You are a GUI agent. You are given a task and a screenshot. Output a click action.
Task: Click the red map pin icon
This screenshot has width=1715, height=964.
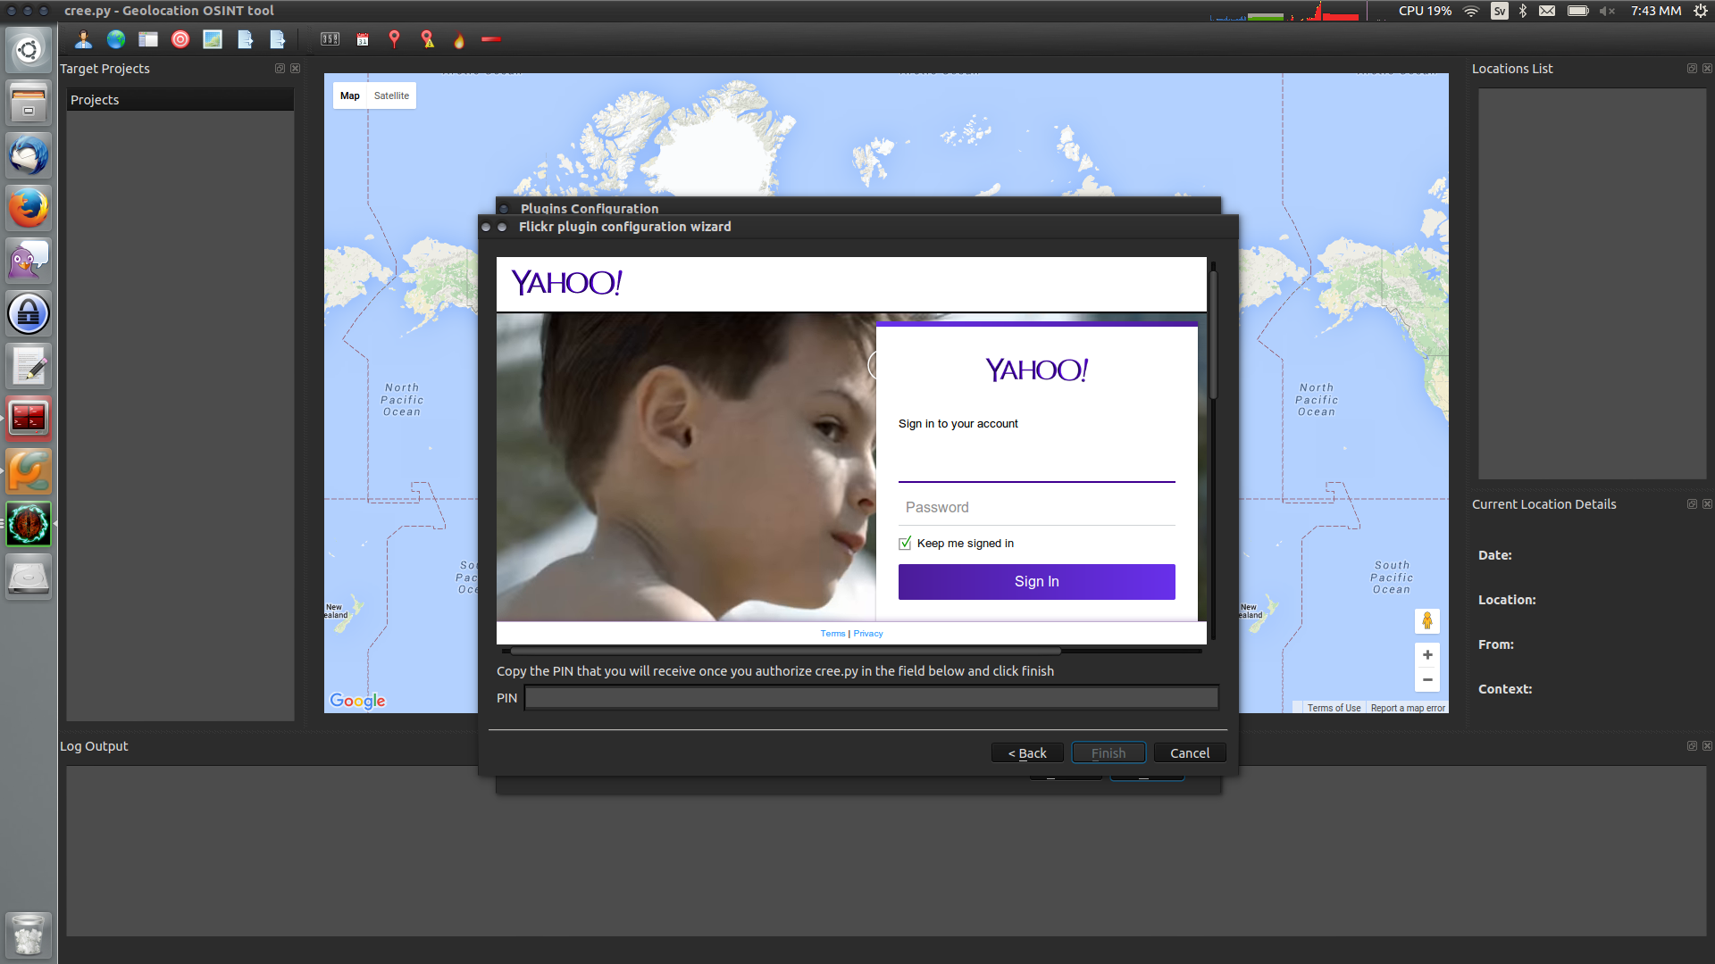pos(394,39)
